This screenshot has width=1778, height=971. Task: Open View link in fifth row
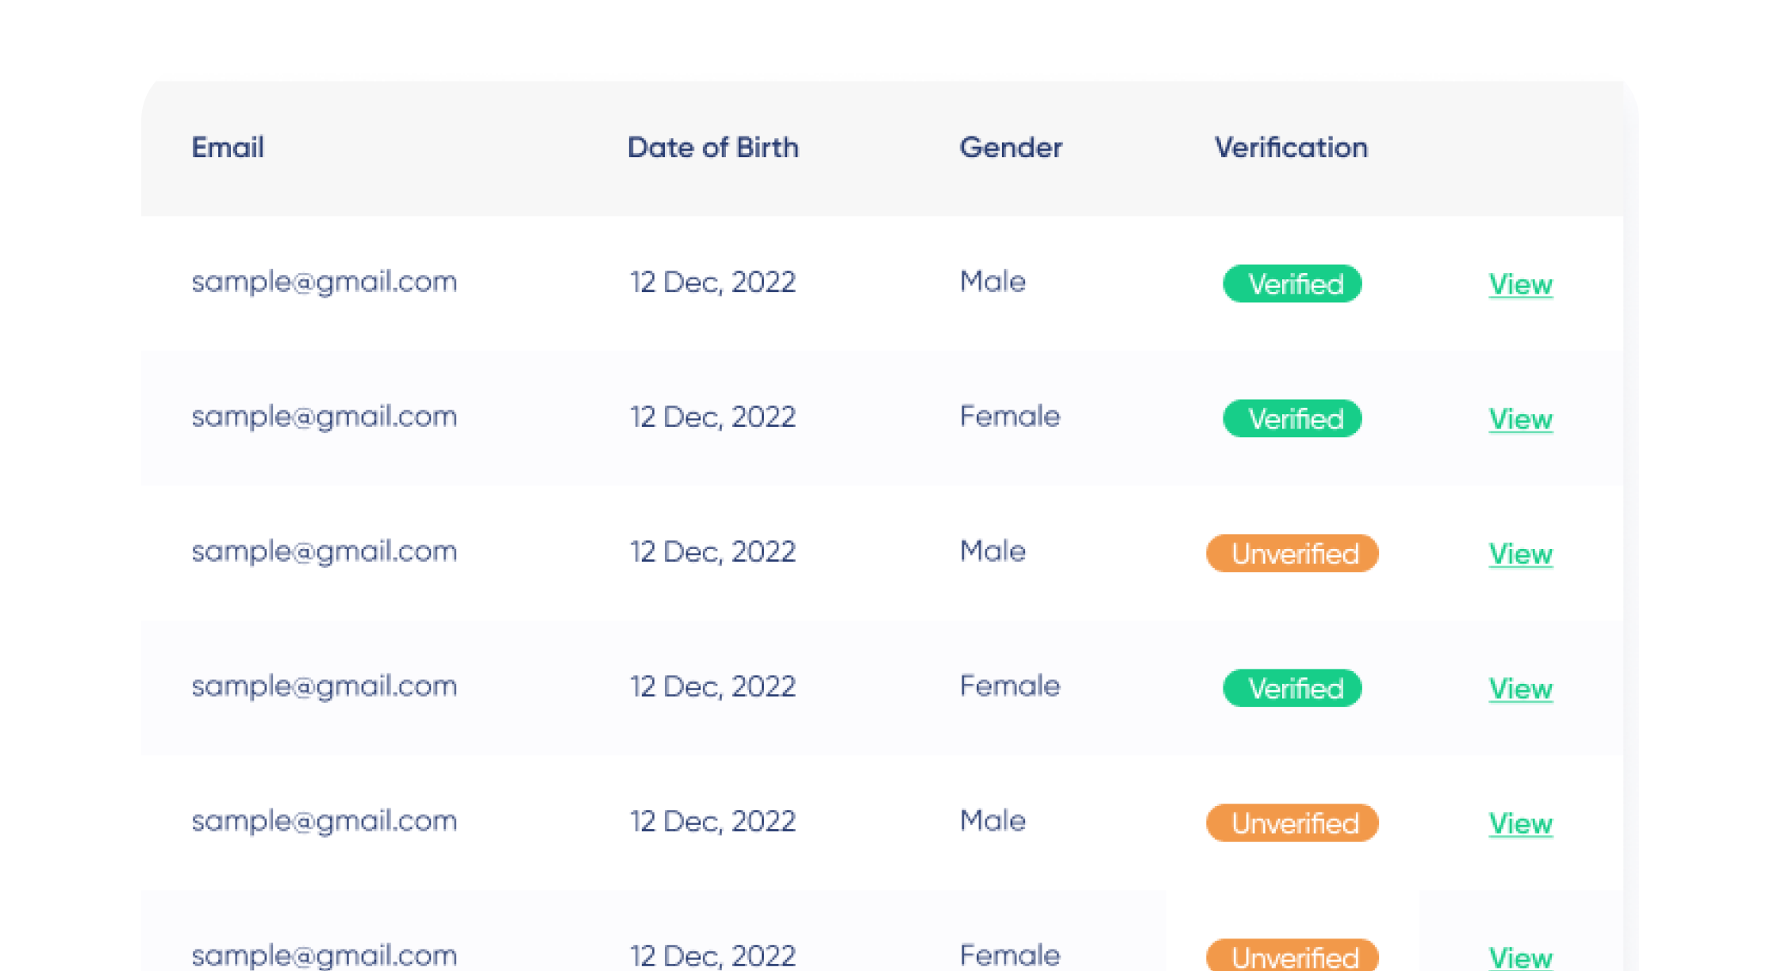tap(1519, 823)
